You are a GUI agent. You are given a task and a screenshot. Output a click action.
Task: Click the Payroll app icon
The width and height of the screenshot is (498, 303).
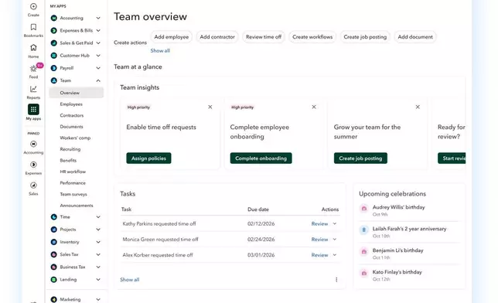click(54, 68)
